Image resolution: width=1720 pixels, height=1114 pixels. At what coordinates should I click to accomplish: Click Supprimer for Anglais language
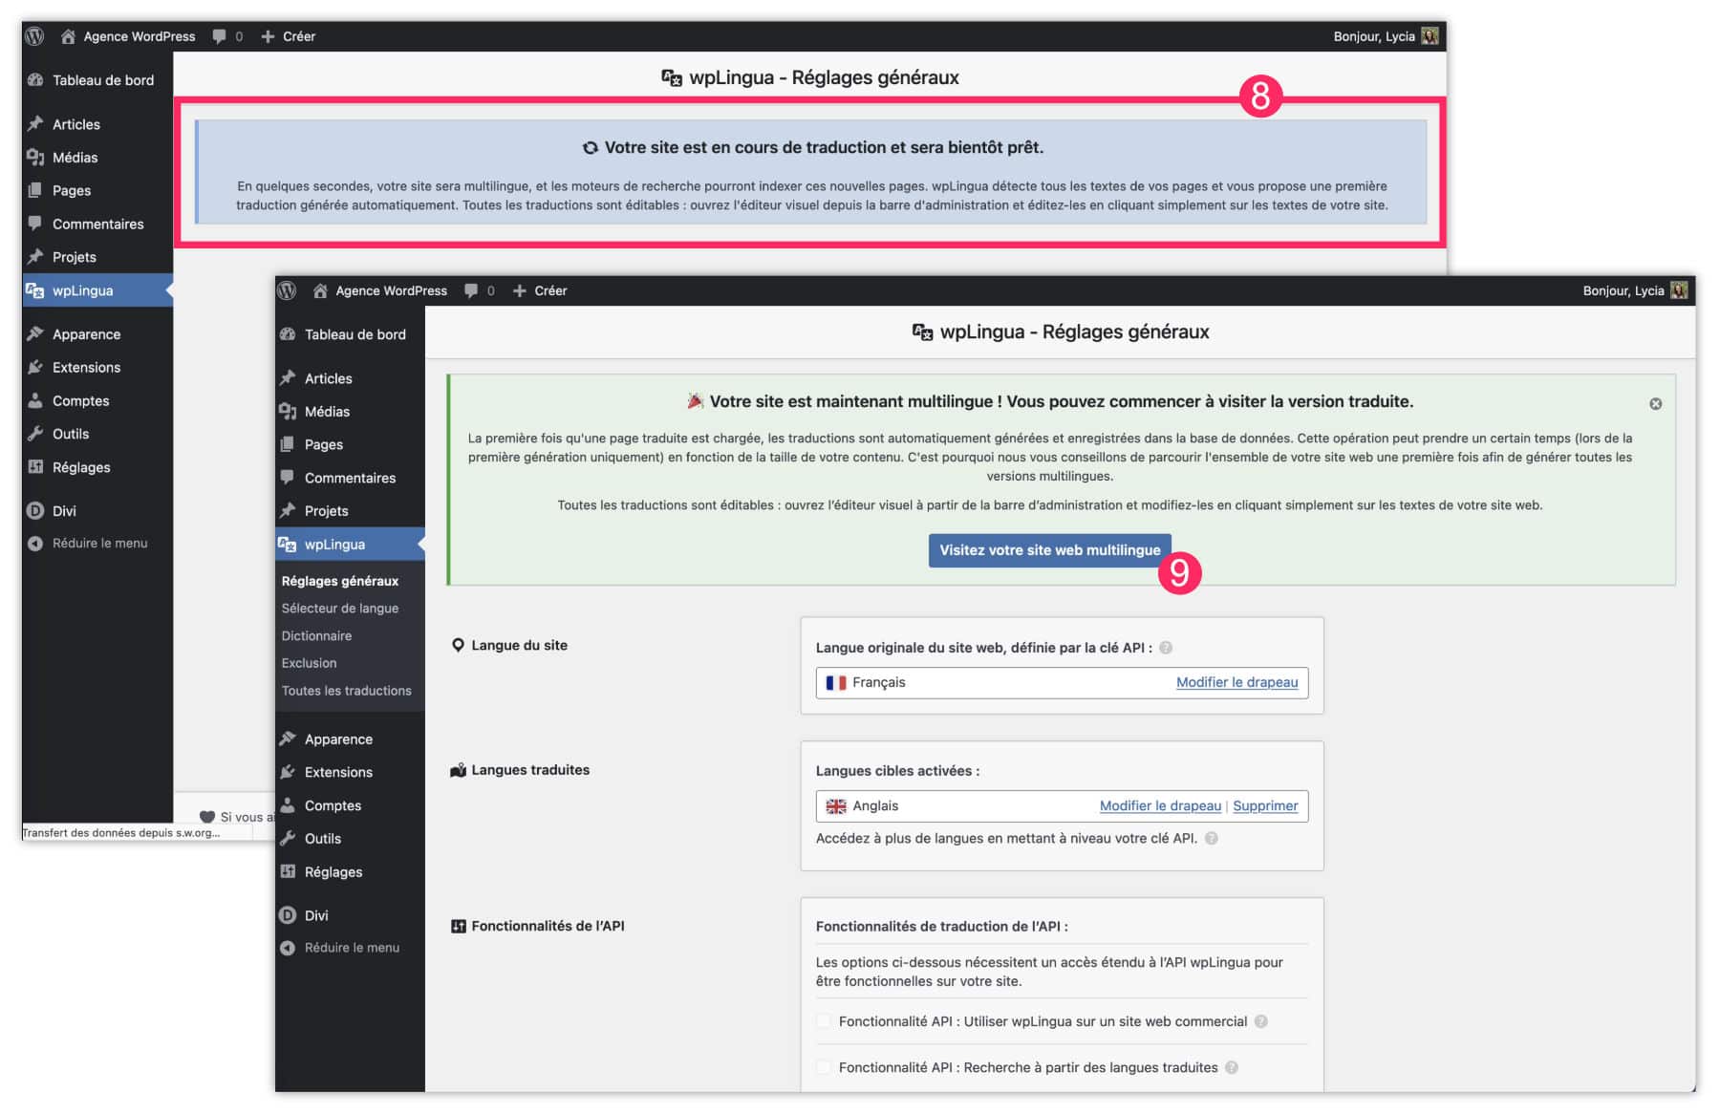[1265, 805]
